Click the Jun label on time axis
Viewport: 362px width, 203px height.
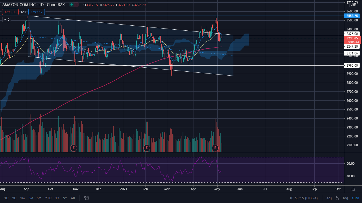click(x=240, y=189)
